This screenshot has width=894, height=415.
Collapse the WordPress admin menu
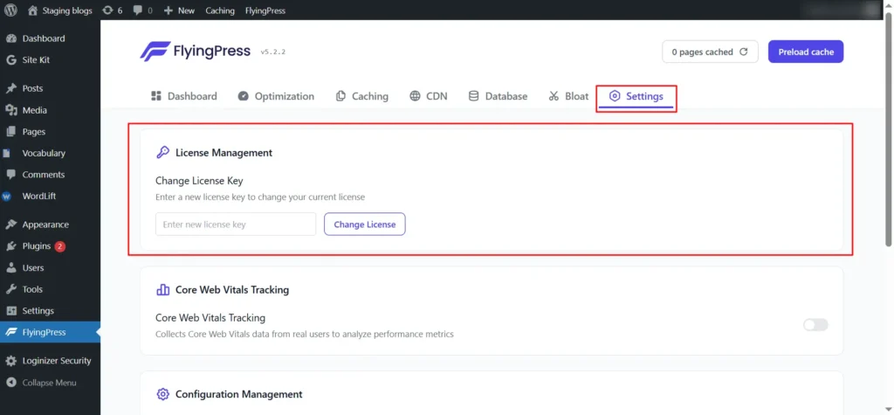[x=49, y=383]
